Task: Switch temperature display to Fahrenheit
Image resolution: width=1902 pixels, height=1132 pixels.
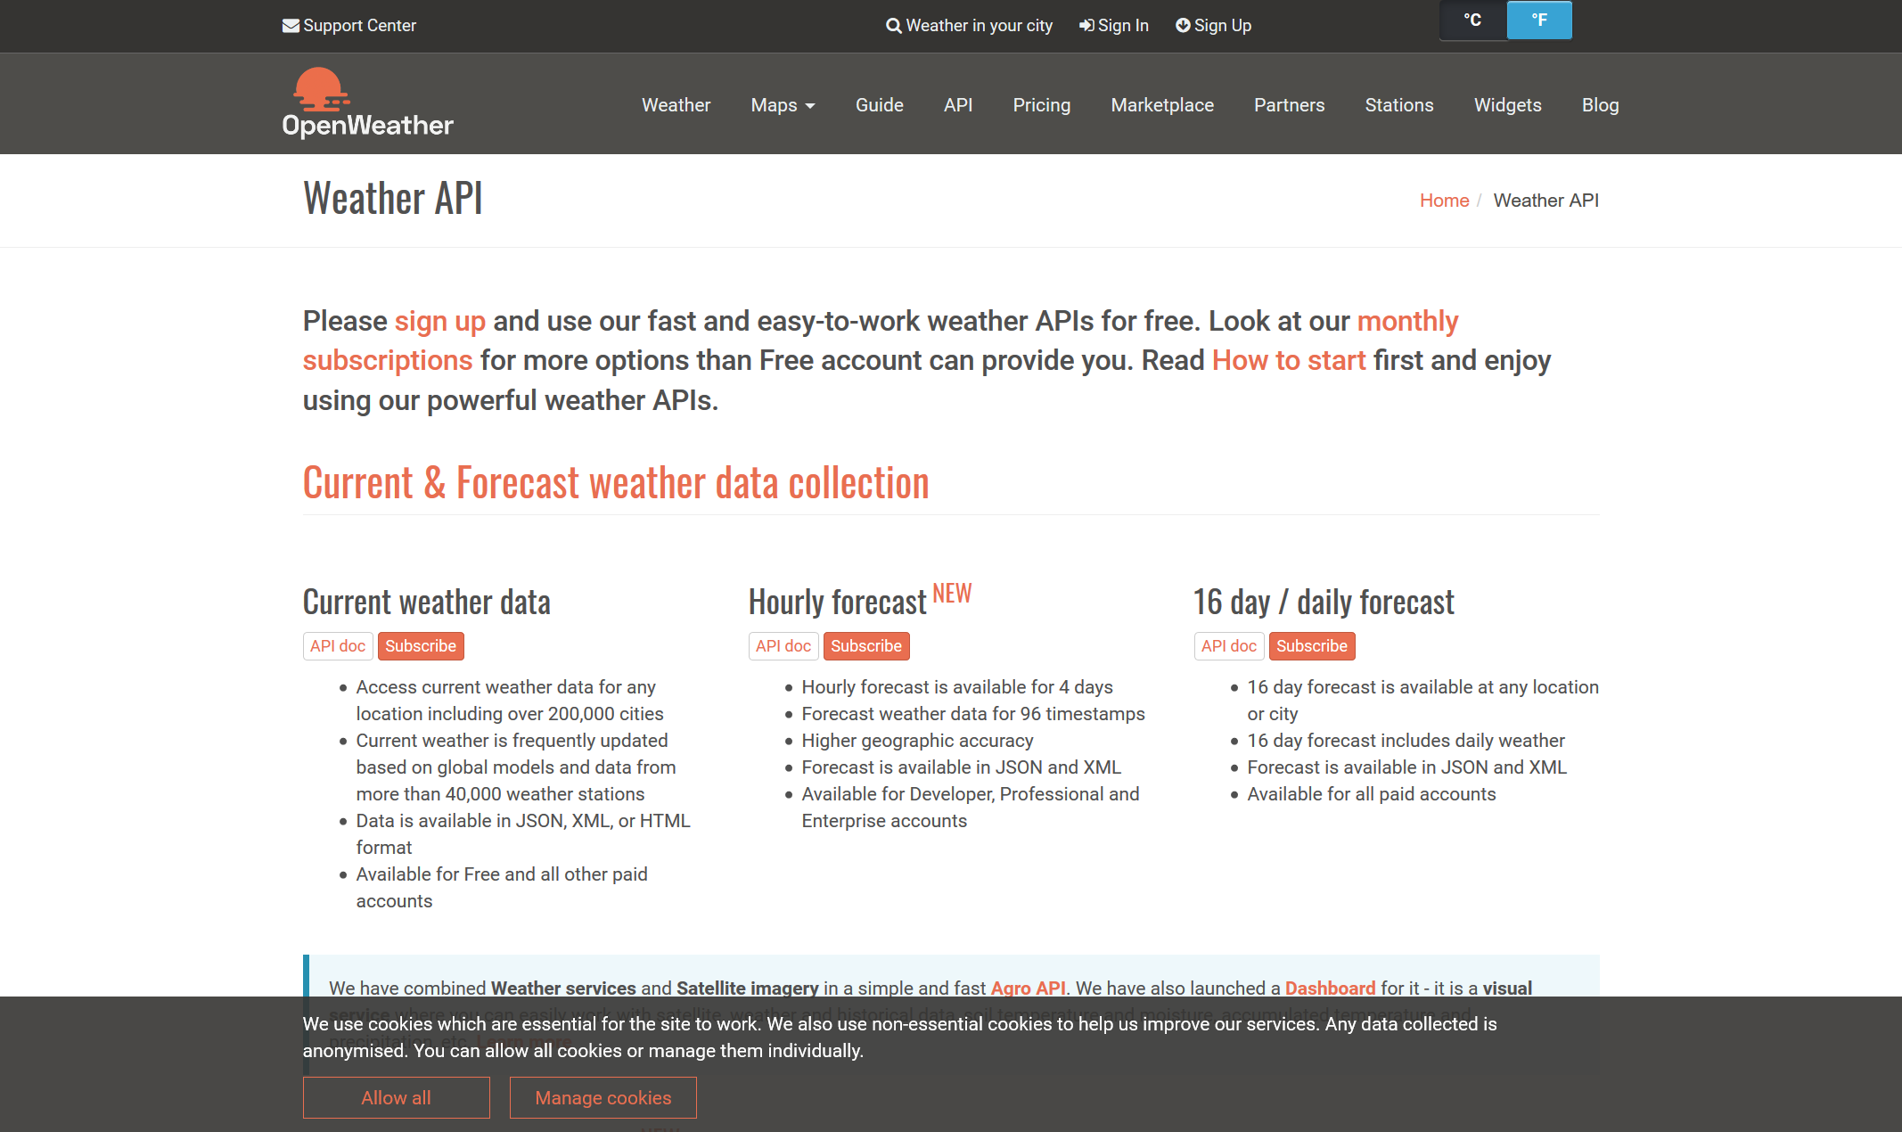Action: (1537, 19)
